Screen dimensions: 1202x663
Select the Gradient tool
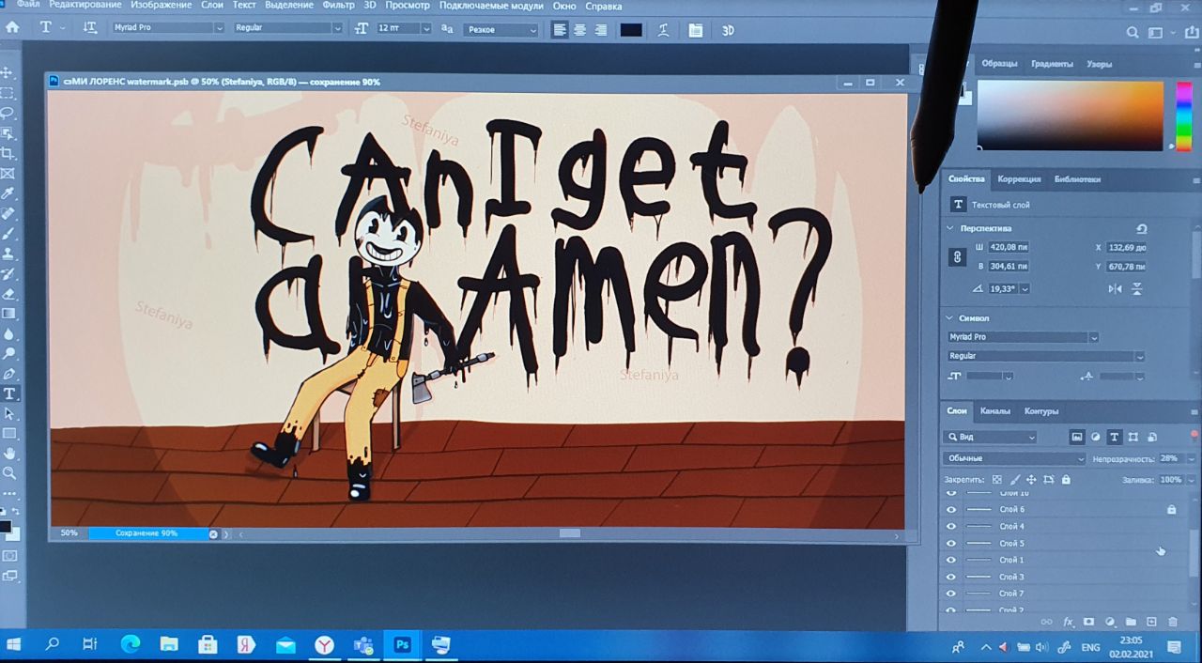(8, 314)
